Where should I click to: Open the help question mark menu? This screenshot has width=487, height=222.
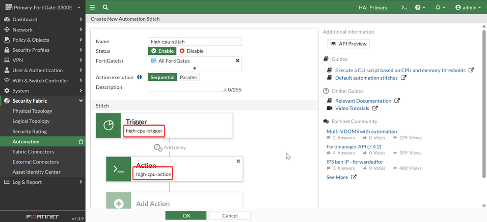[420, 8]
